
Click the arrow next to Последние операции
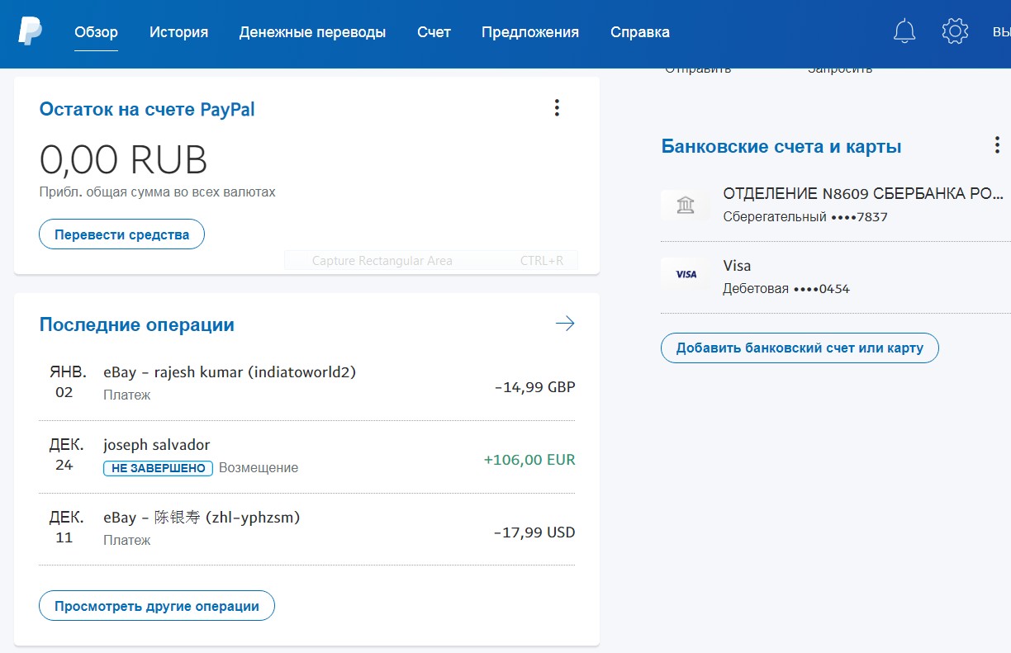(565, 324)
